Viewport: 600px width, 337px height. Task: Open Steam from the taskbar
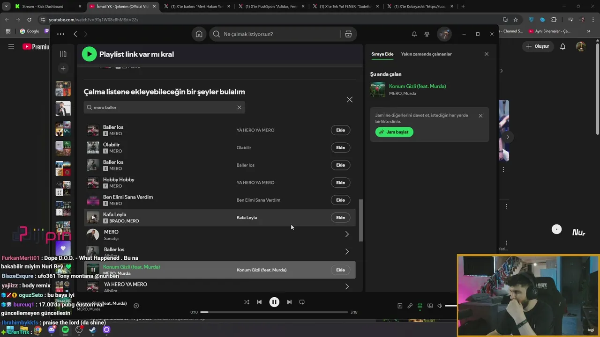(x=93, y=330)
